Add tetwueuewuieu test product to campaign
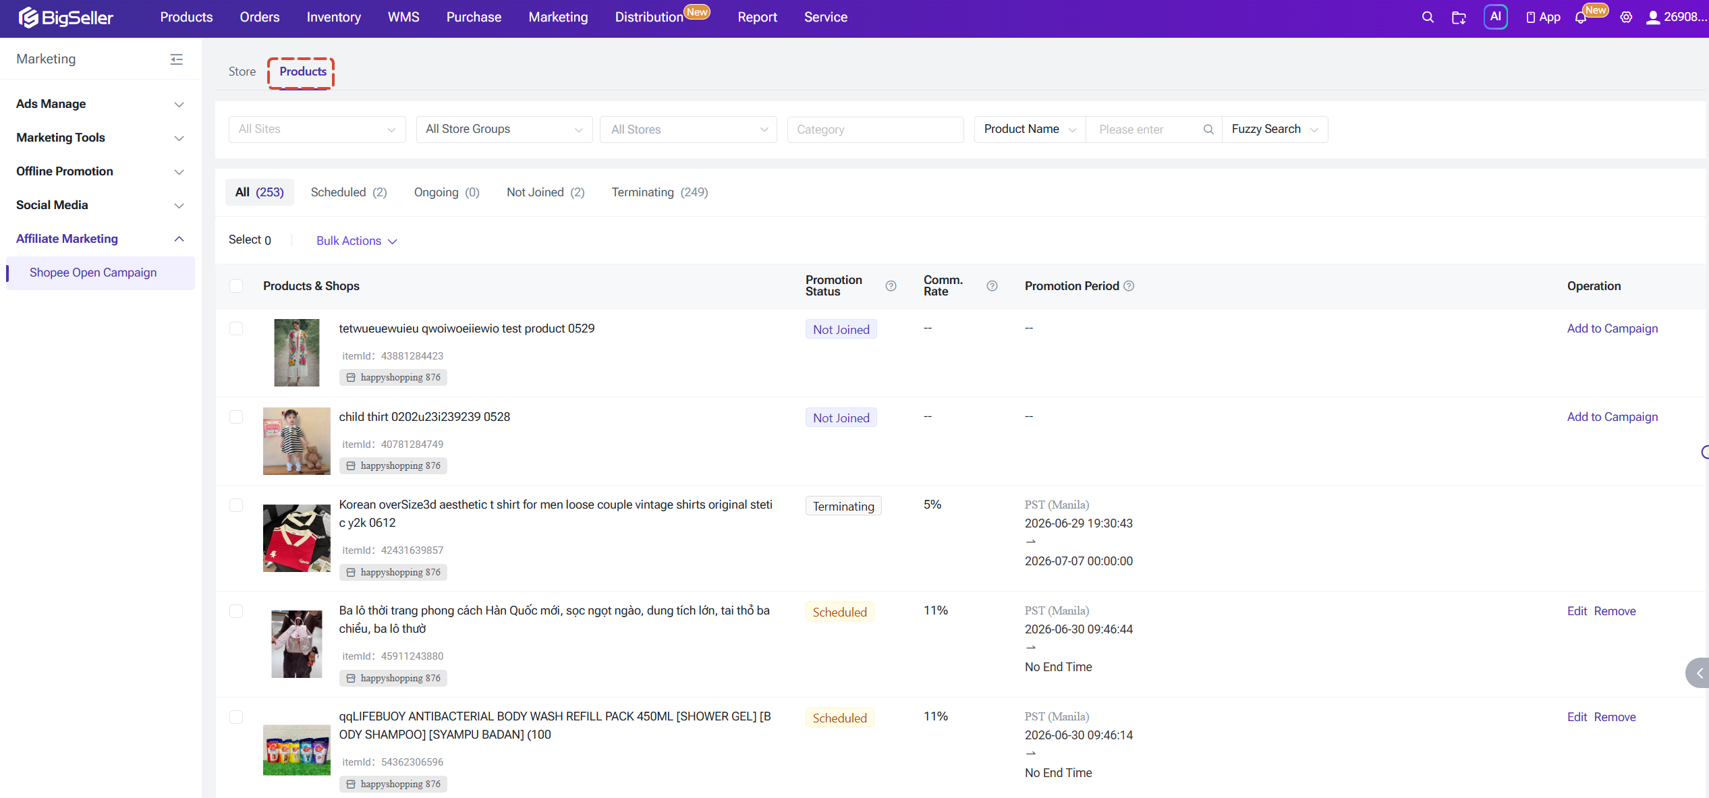This screenshot has height=798, width=1709. 1612,329
